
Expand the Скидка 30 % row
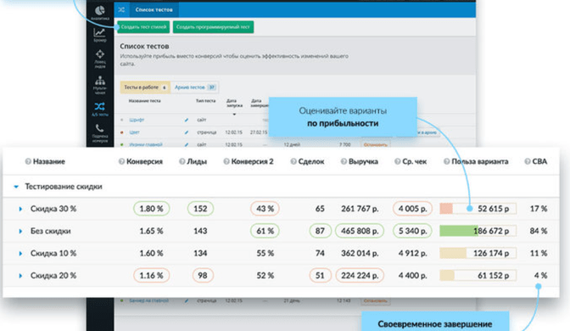pyautogui.click(x=20, y=209)
